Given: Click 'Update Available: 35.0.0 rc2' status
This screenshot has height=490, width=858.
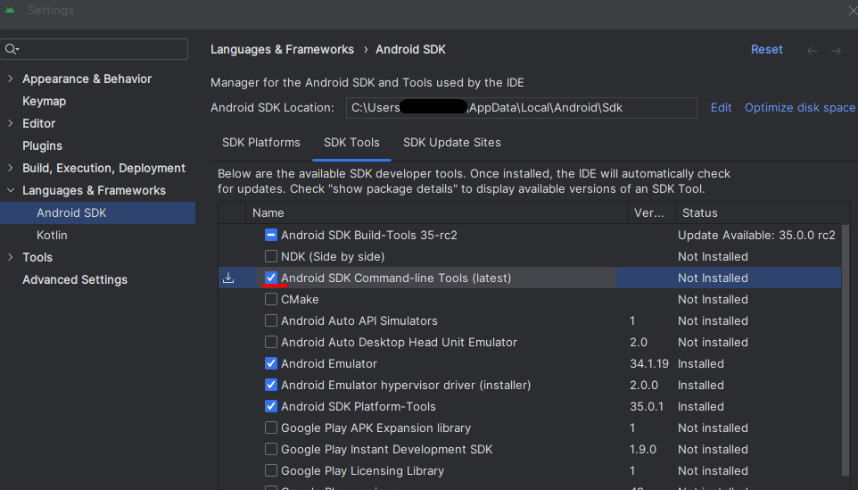Looking at the screenshot, I should click(756, 235).
